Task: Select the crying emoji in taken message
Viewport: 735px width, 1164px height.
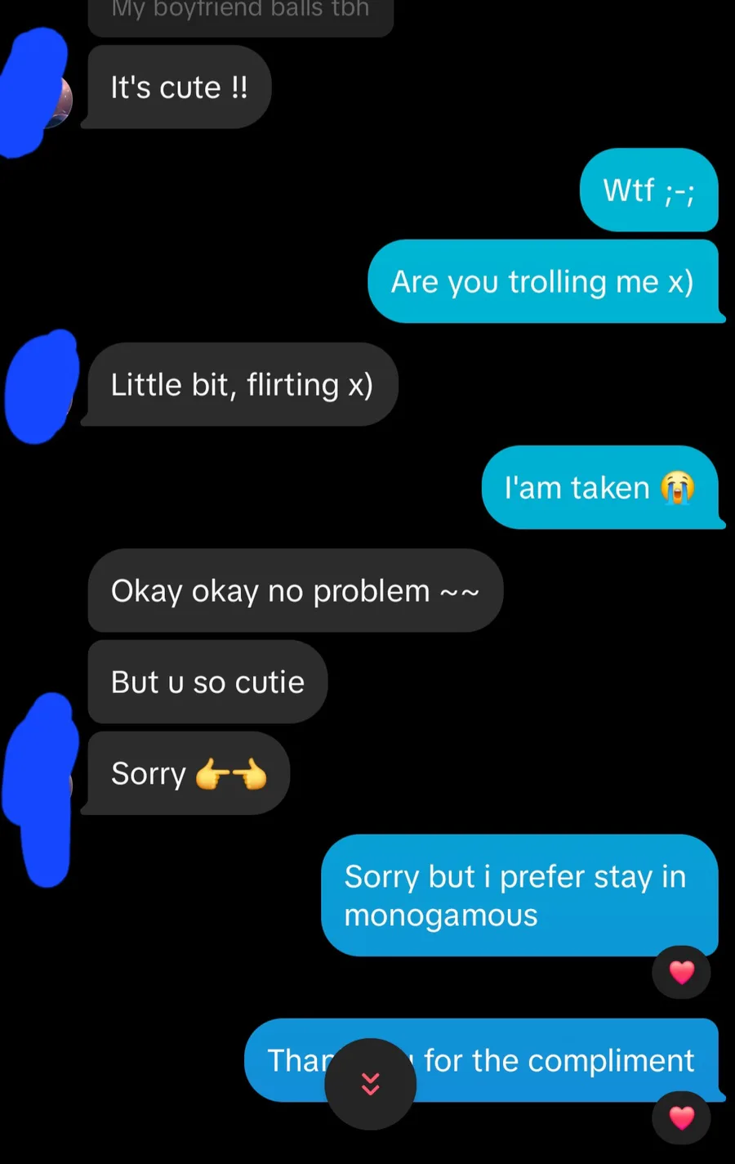Action: click(x=677, y=488)
